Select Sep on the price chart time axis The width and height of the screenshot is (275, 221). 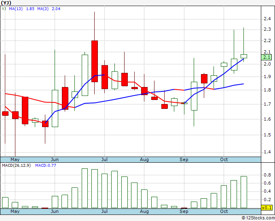(184, 160)
